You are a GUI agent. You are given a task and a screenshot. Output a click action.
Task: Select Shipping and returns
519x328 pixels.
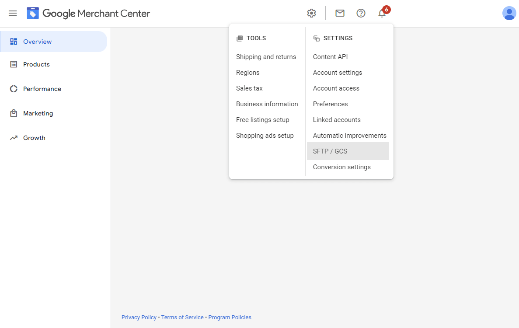(x=266, y=57)
